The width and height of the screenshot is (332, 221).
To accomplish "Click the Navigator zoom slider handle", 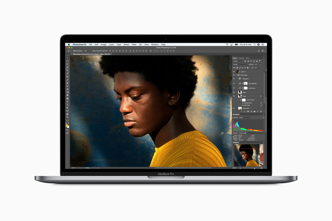I will (x=255, y=168).
